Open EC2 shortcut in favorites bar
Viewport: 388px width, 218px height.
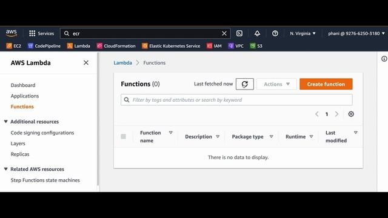13,46
